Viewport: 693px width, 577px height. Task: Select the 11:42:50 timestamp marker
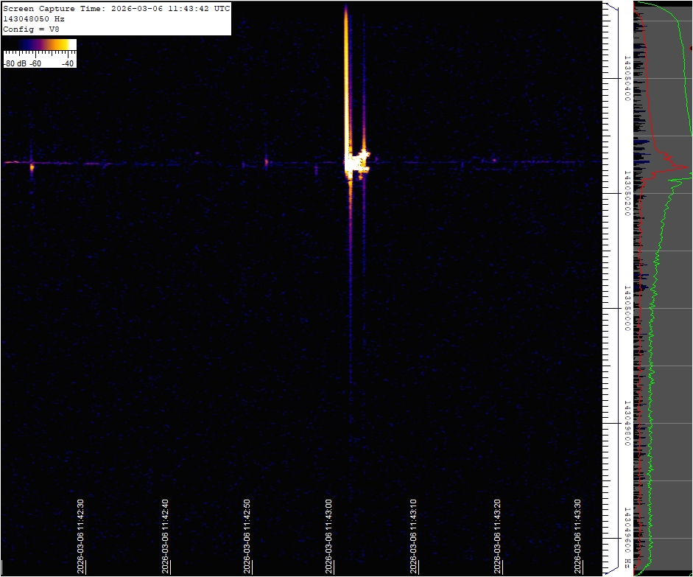tap(247, 535)
